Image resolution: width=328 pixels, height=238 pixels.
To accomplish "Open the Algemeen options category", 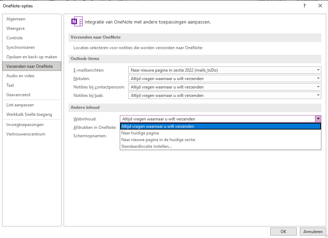I will [32, 19].
